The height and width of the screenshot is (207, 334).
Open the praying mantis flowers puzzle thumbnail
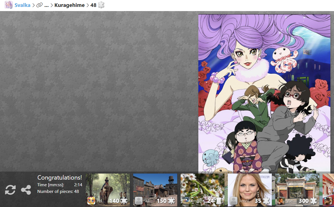pos(203,190)
